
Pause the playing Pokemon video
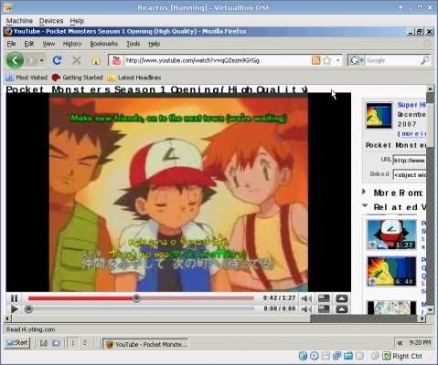[x=14, y=298]
